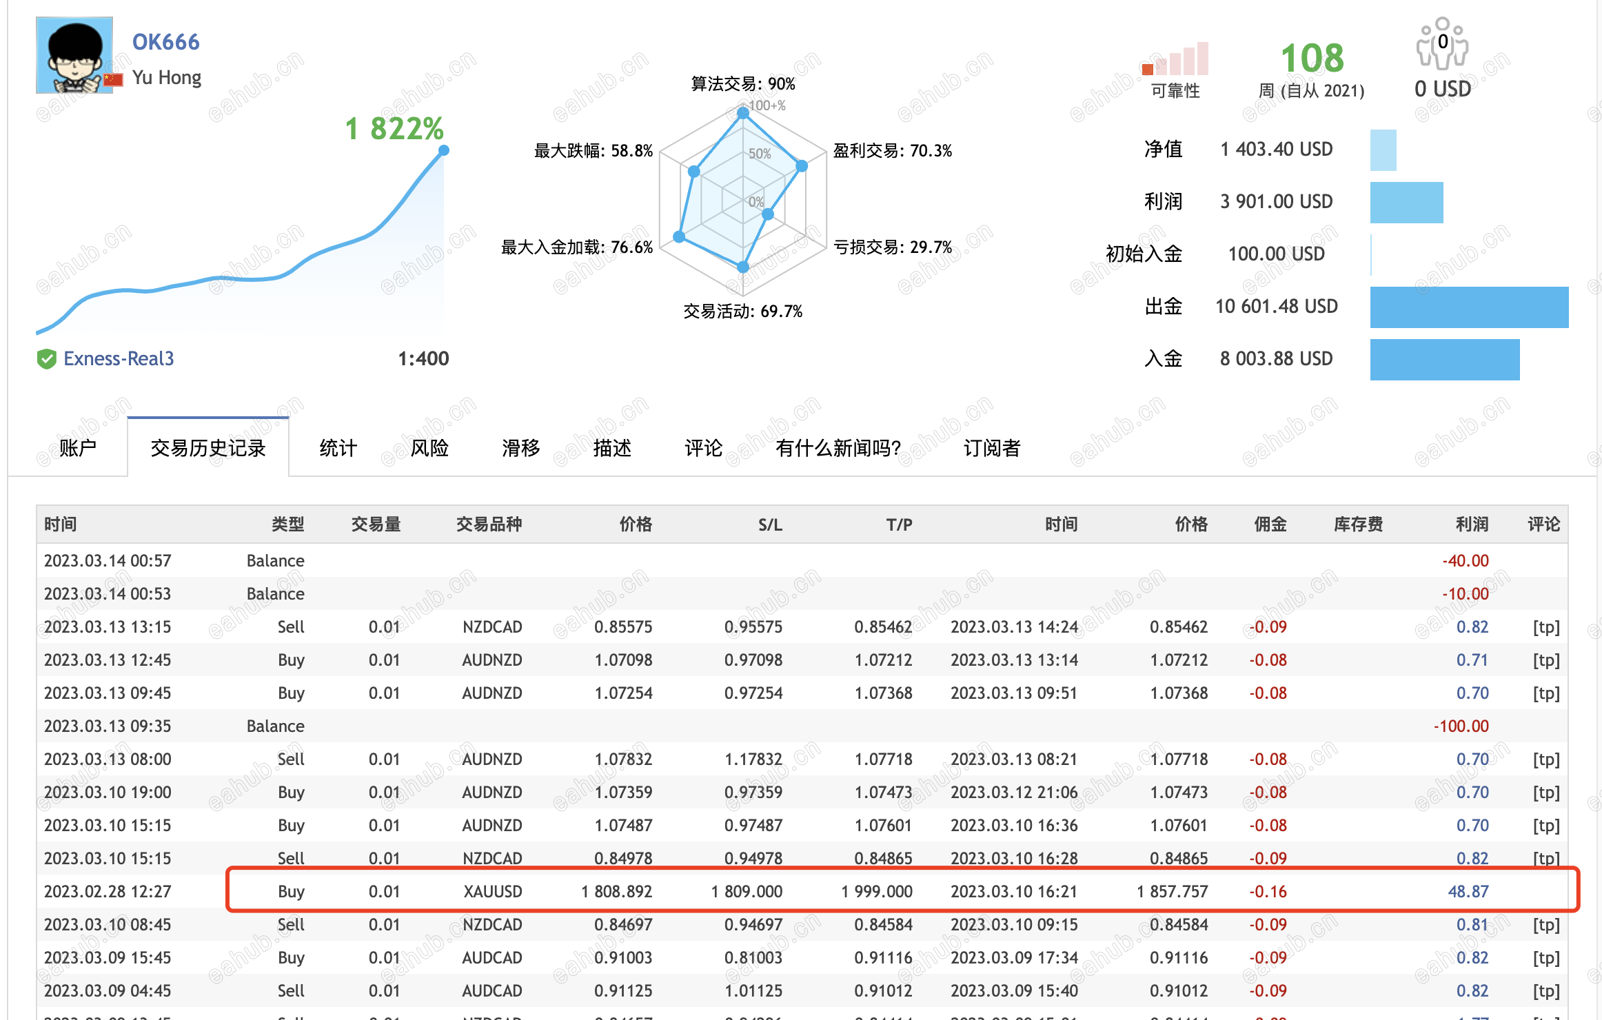Image resolution: width=1602 pixels, height=1020 pixels.
Task: Click the green verified shield icon
Action: tap(46, 359)
